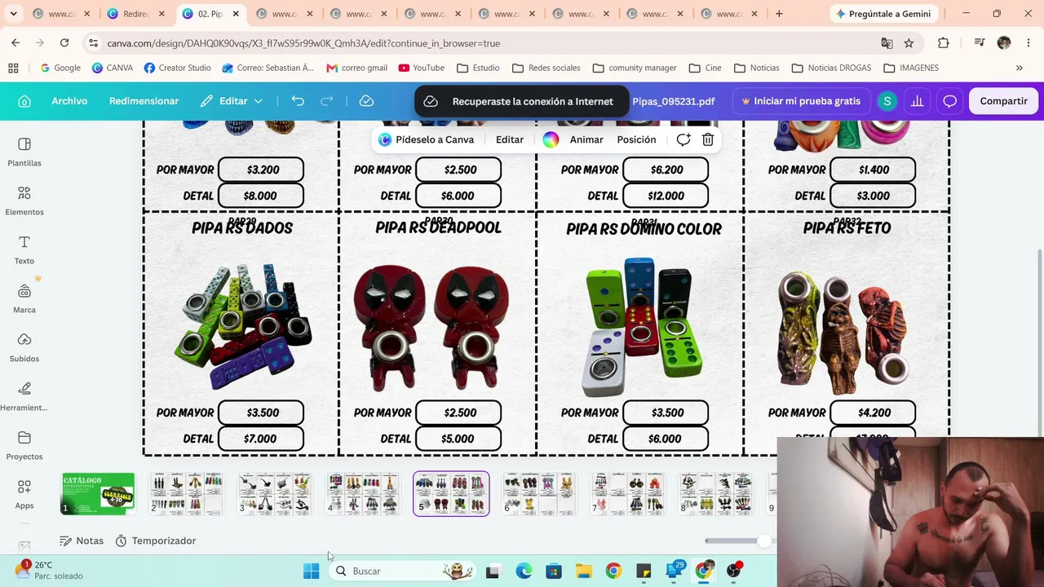Open the Plantillas sidebar panel

point(24,152)
